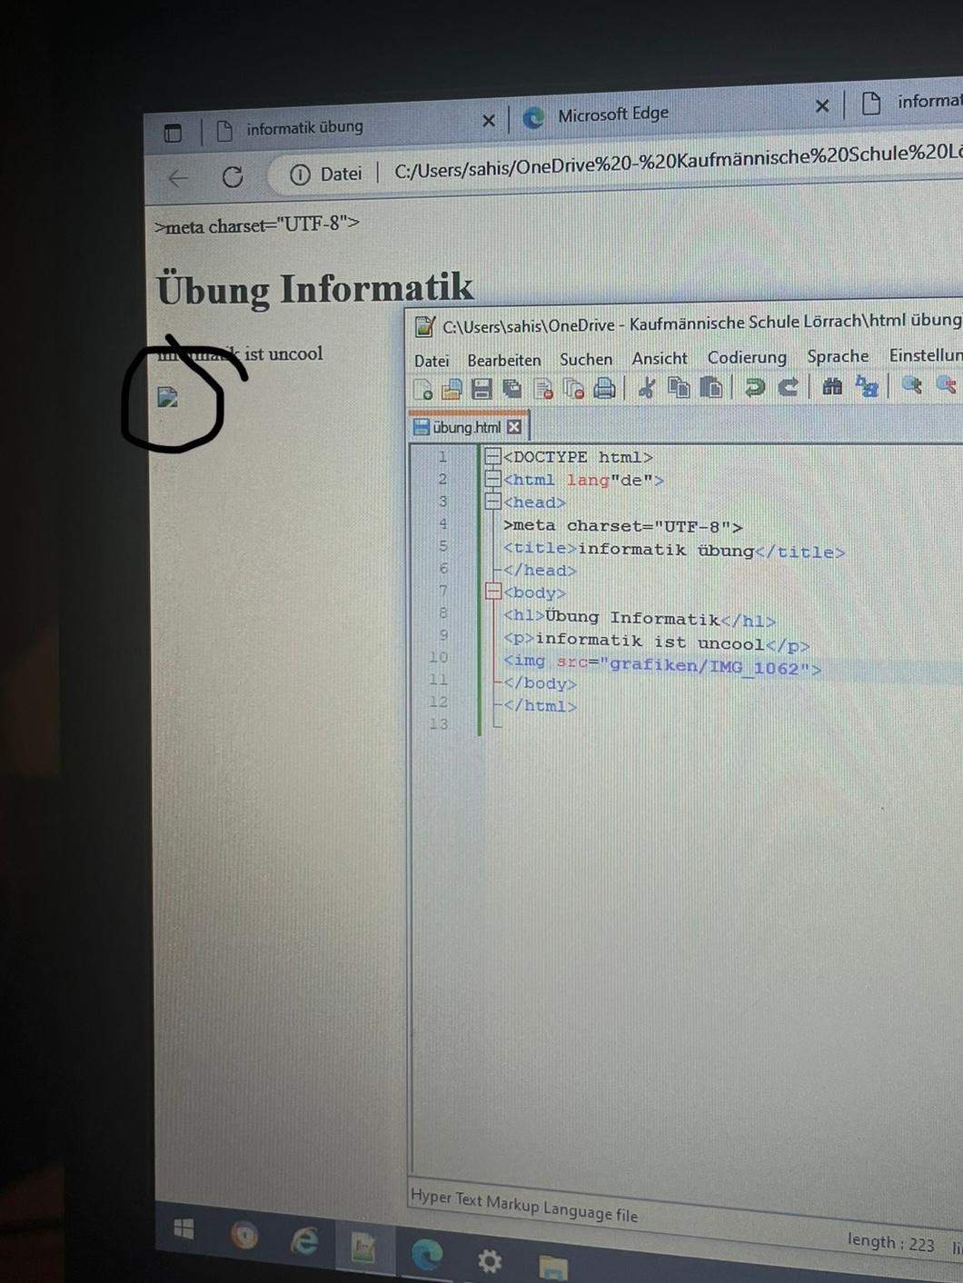Open Find using the binoculars icon

tap(832, 389)
